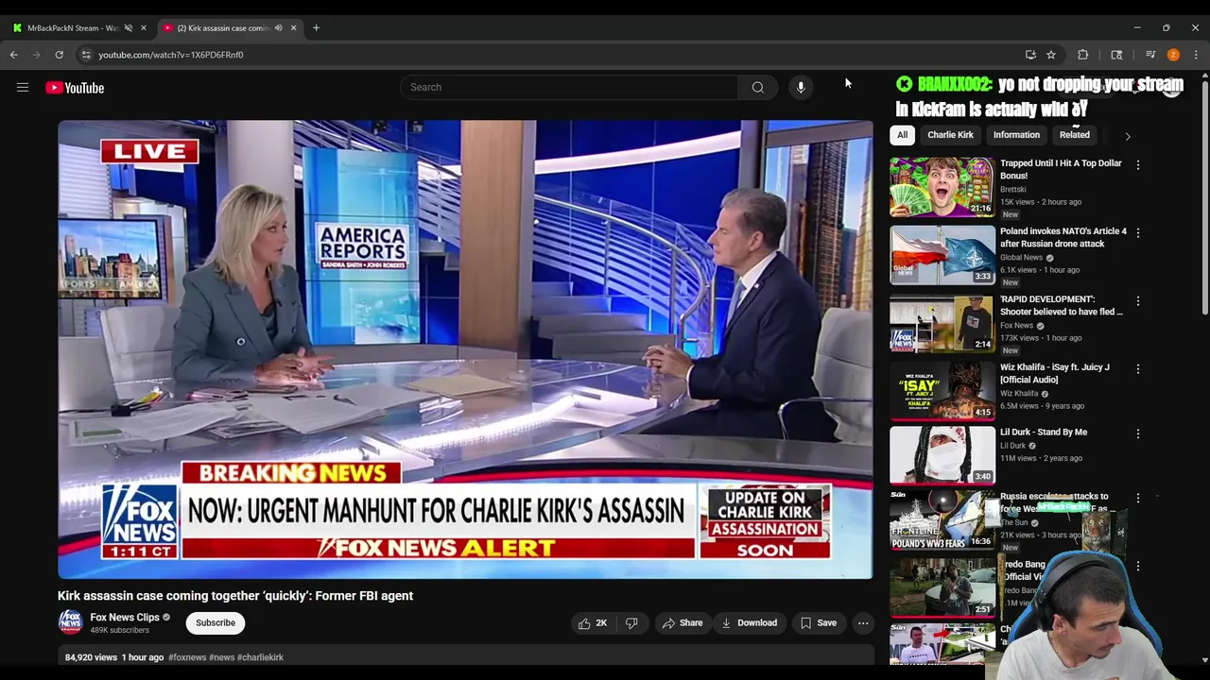Click the #charliekirk hashtag

click(260, 657)
